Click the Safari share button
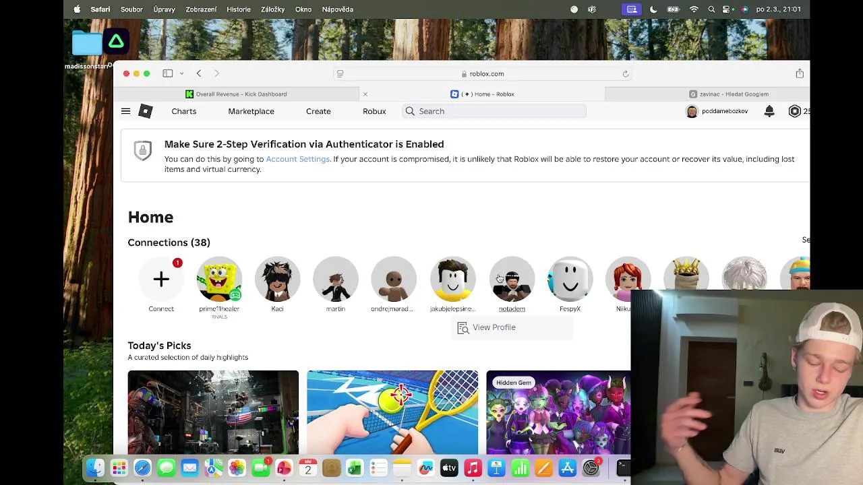The height and width of the screenshot is (485, 863). [x=800, y=73]
